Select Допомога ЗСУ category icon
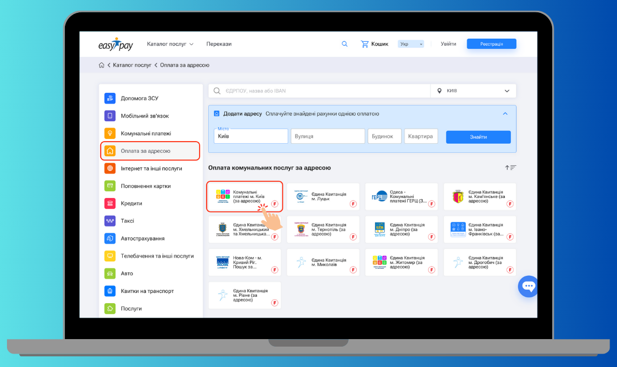617x367 pixels. pos(110,98)
